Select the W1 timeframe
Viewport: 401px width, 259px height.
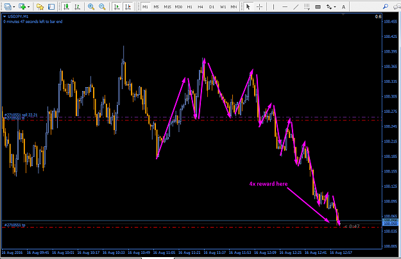pyautogui.click(x=223, y=7)
